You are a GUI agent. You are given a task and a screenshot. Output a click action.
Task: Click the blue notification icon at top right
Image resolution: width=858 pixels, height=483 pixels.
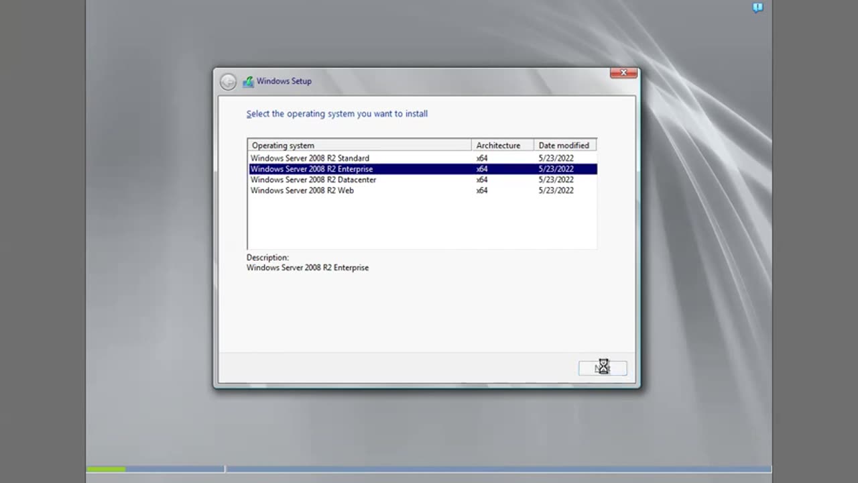coord(757,8)
